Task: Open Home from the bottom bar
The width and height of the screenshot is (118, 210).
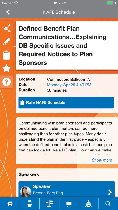Action: 10,204
